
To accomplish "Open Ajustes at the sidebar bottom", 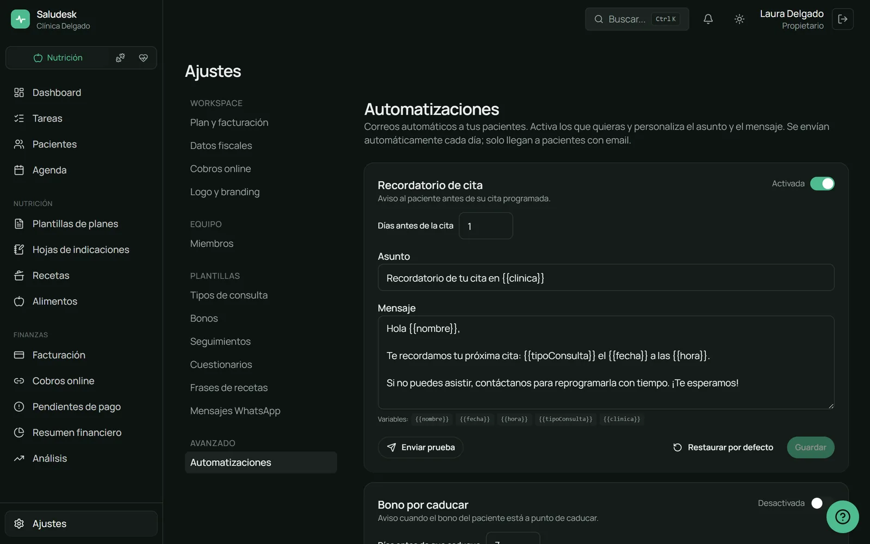I will [81, 523].
